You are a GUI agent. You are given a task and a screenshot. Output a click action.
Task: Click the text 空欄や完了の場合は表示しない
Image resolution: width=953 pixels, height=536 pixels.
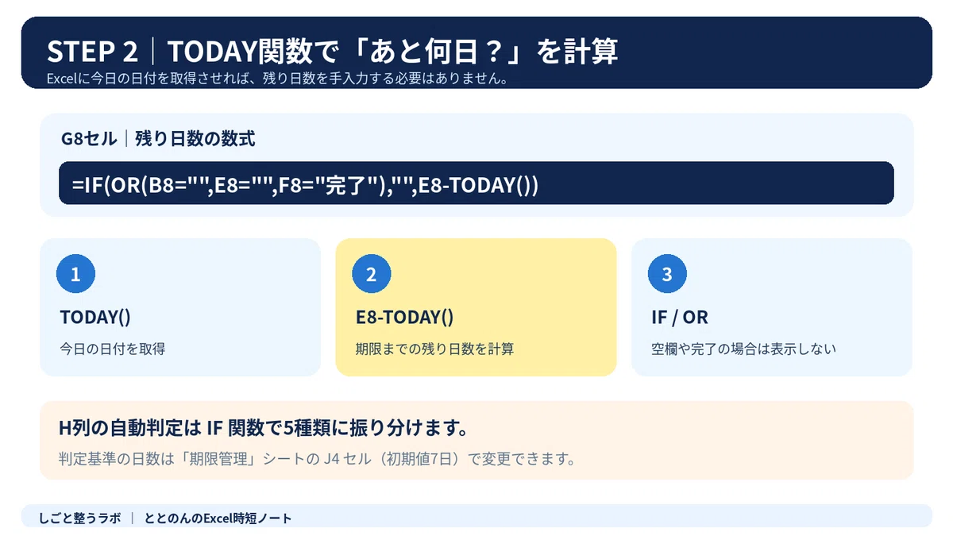(743, 349)
